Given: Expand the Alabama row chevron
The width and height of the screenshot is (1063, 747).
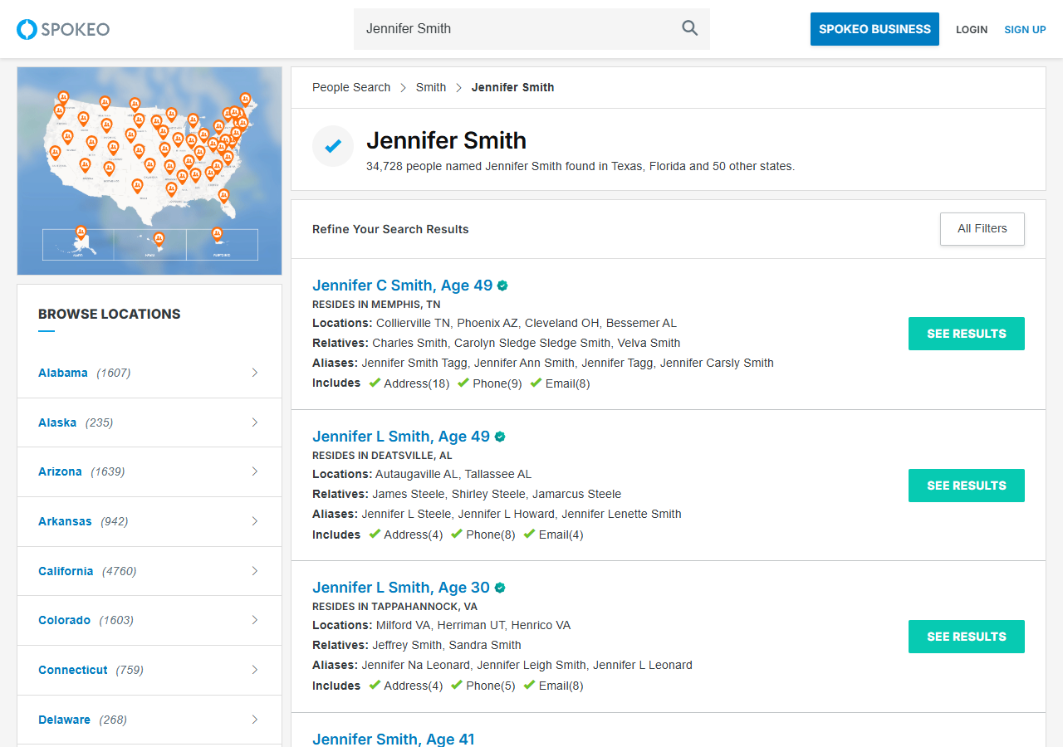Looking at the screenshot, I should coord(255,373).
